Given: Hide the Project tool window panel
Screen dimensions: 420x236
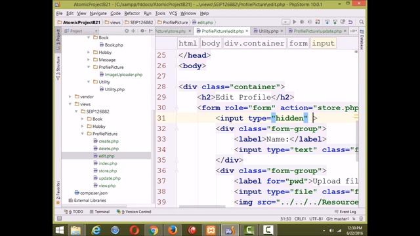Looking at the screenshot, I should tap(150, 31).
